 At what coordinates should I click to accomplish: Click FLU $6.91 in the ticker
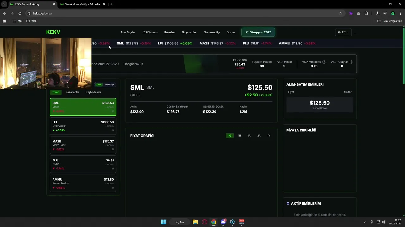[257, 43]
